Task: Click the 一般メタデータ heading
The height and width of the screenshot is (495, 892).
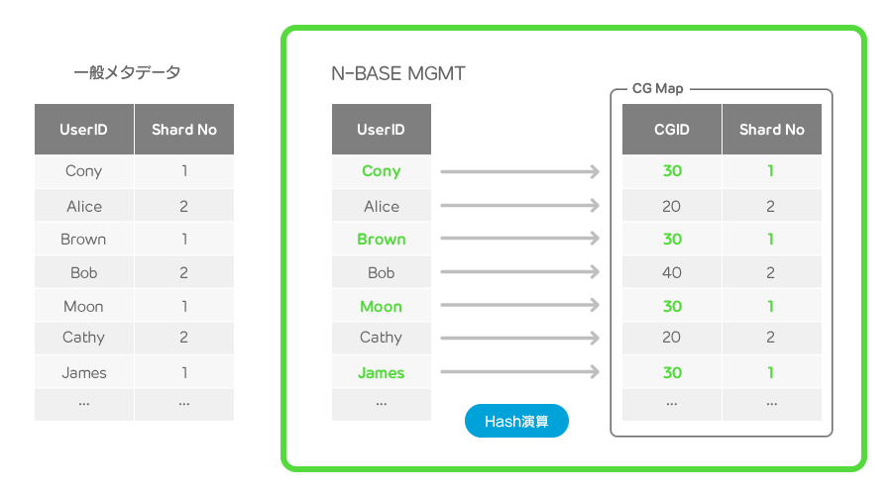Action: tap(127, 72)
